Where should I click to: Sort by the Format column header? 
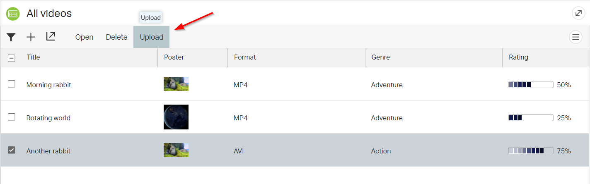click(x=245, y=57)
